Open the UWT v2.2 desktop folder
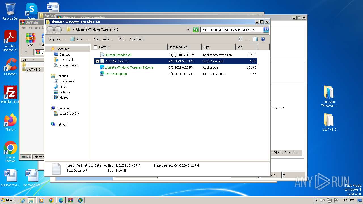The image size is (363, 204). coord(329,122)
